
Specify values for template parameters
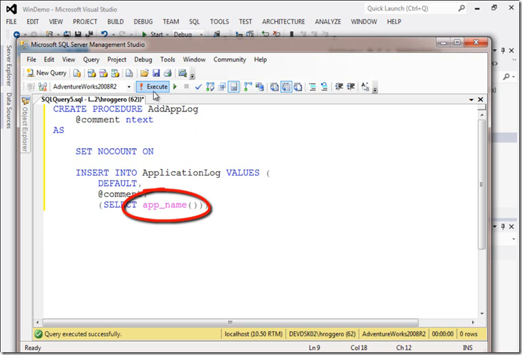click(365, 87)
